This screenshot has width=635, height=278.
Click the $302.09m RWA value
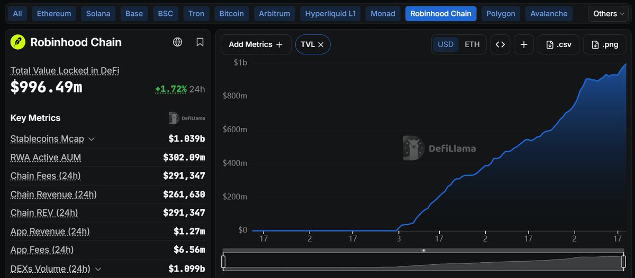pyautogui.click(x=184, y=157)
